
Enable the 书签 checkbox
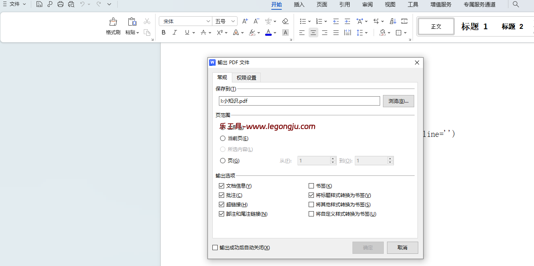tap(311, 186)
